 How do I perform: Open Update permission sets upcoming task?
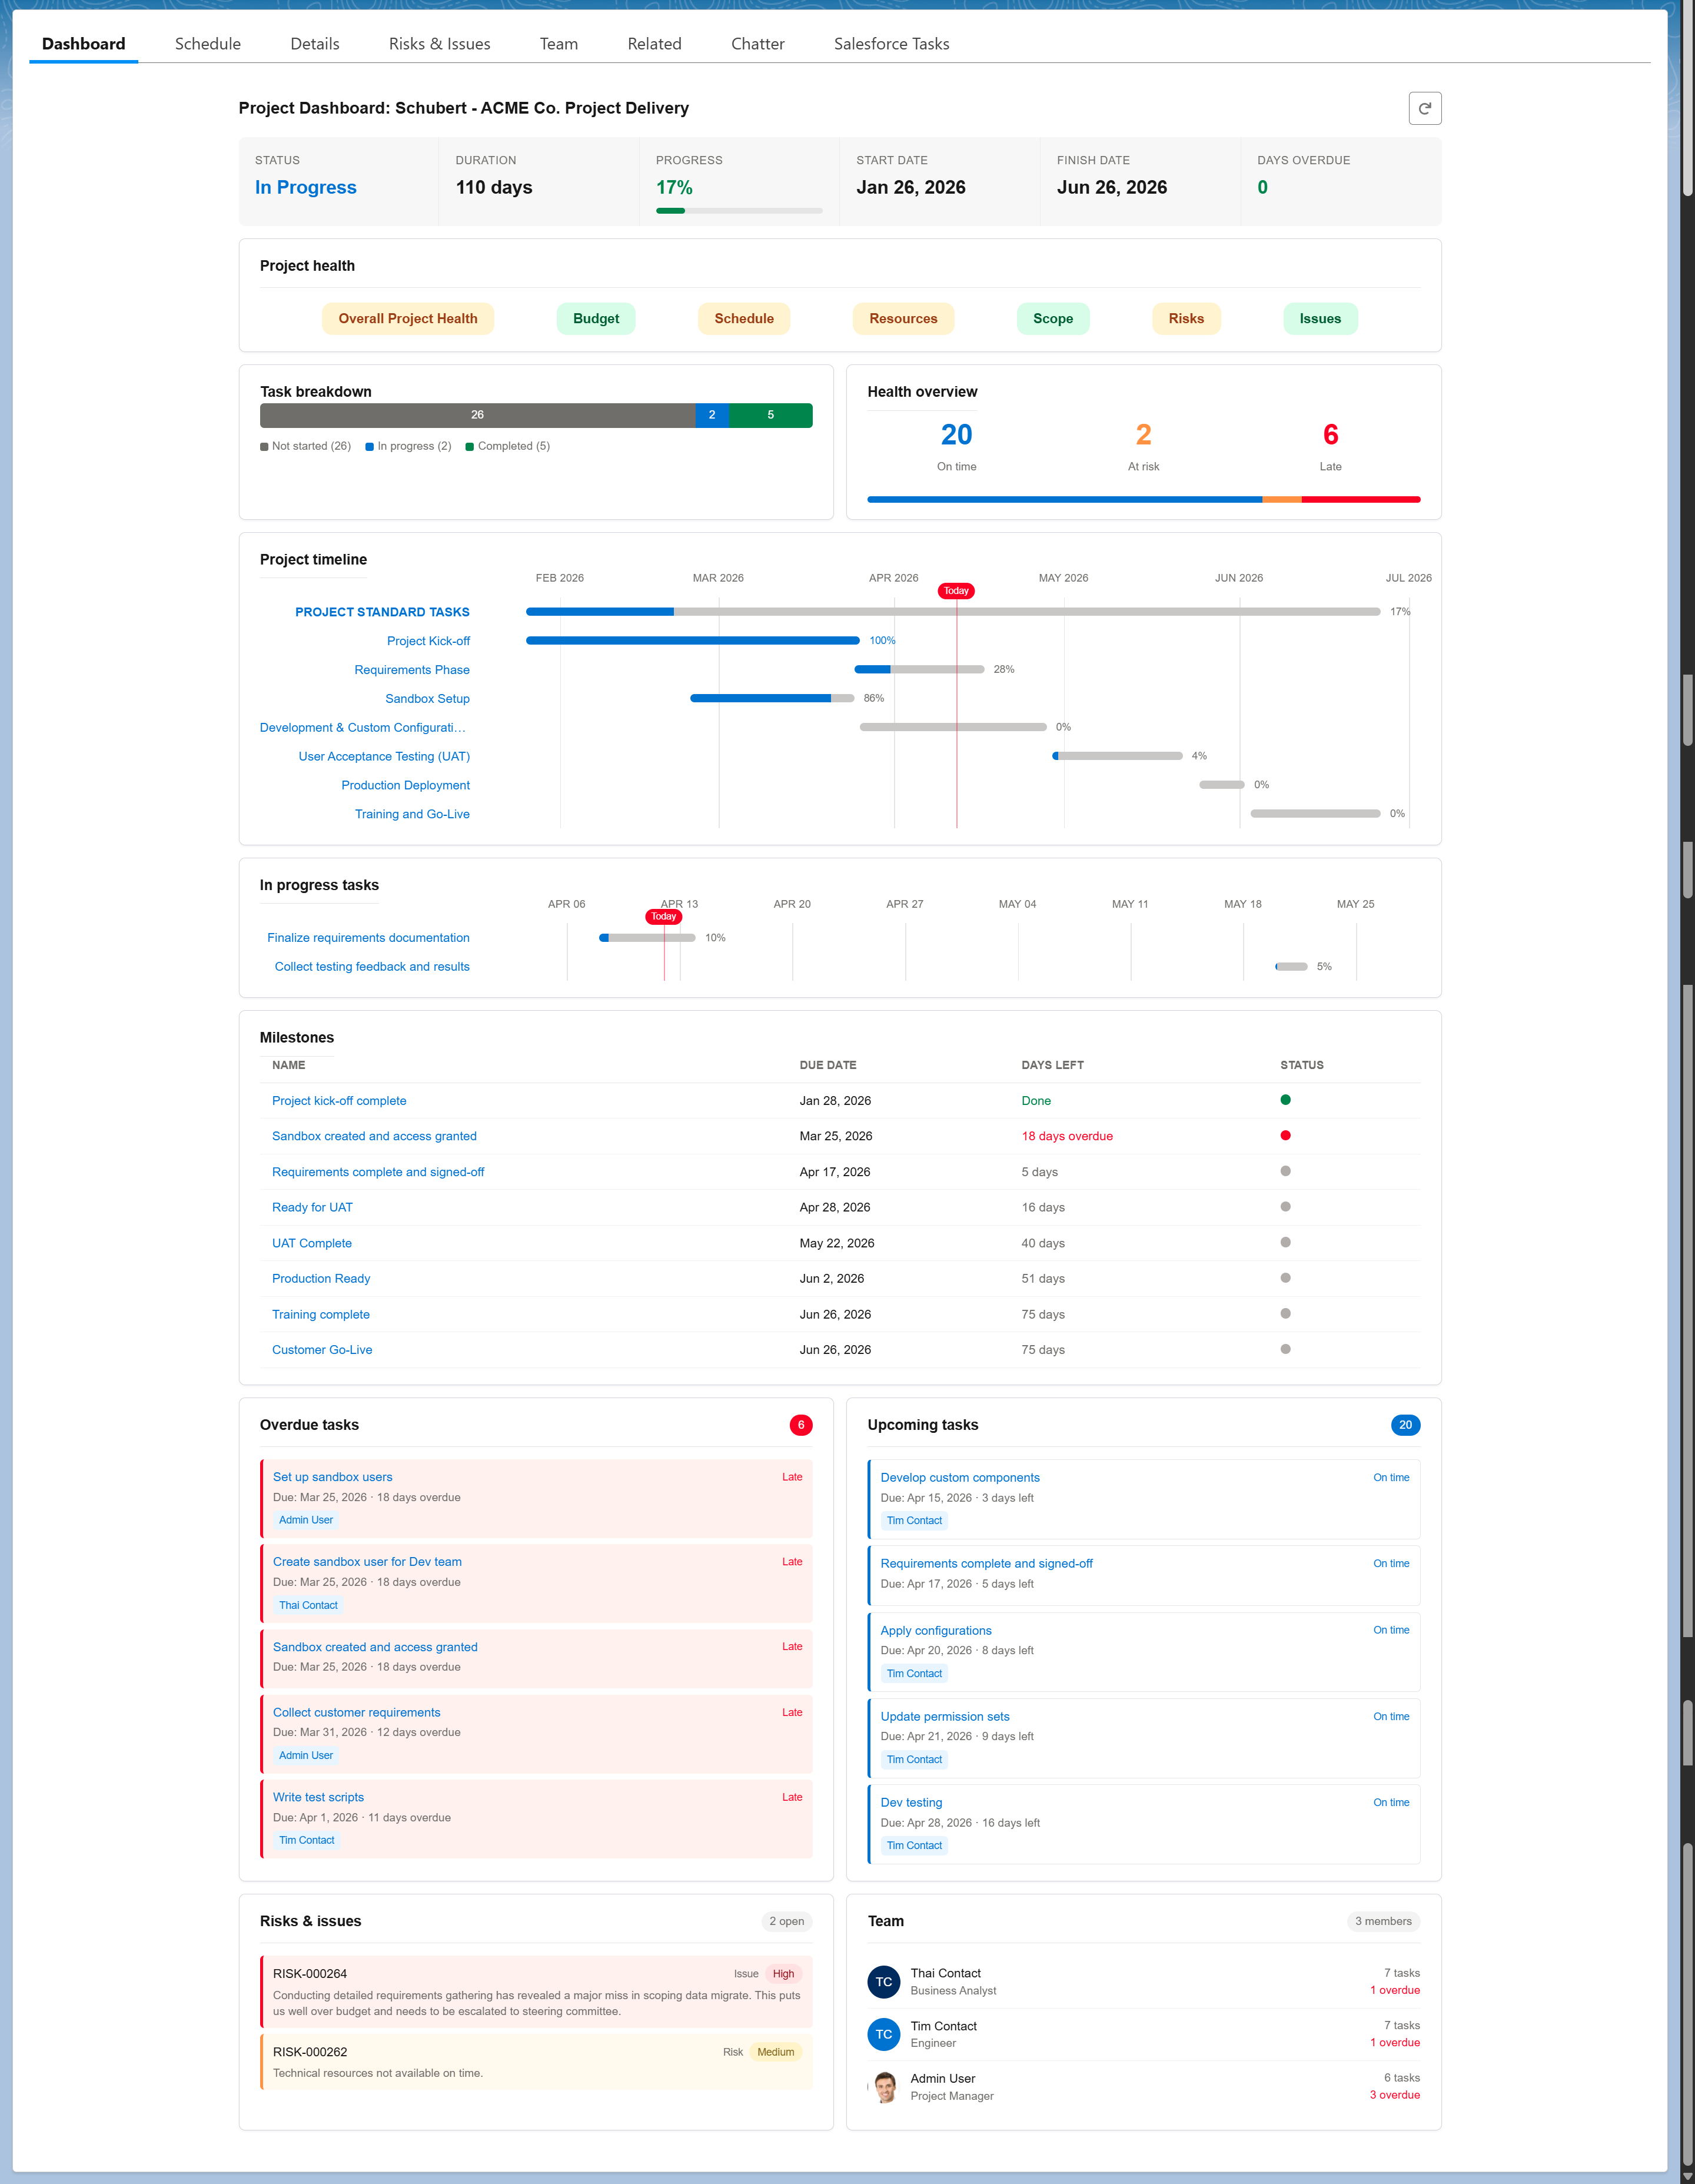tap(945, 1717)
